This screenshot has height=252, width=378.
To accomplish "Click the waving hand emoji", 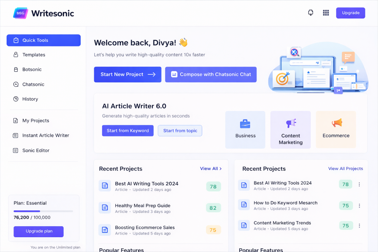I will [x=183, y=42].
